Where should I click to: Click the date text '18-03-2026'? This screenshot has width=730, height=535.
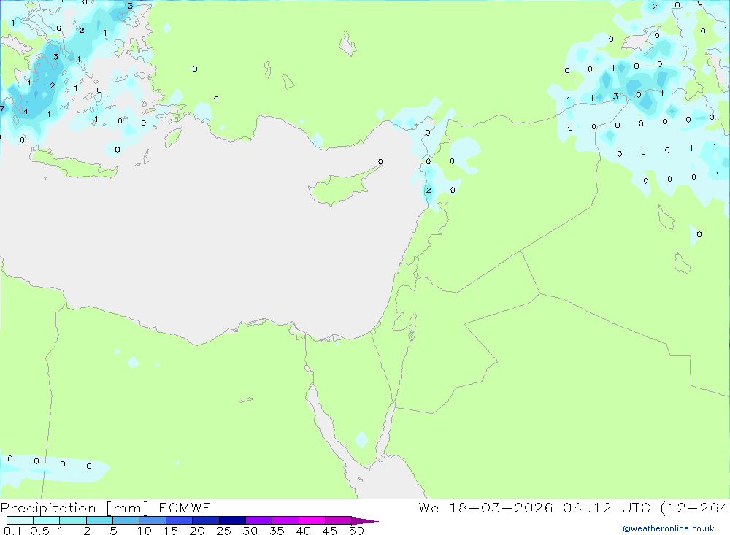pyautogui.click(x=501, y=508)
